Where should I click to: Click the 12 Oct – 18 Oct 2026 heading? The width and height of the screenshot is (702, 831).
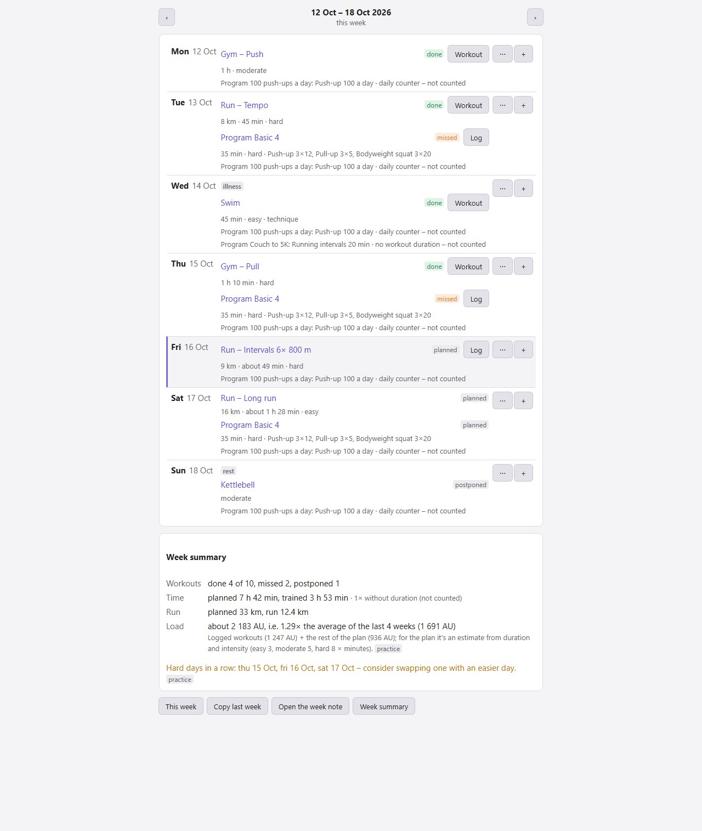tap(351, 12)
